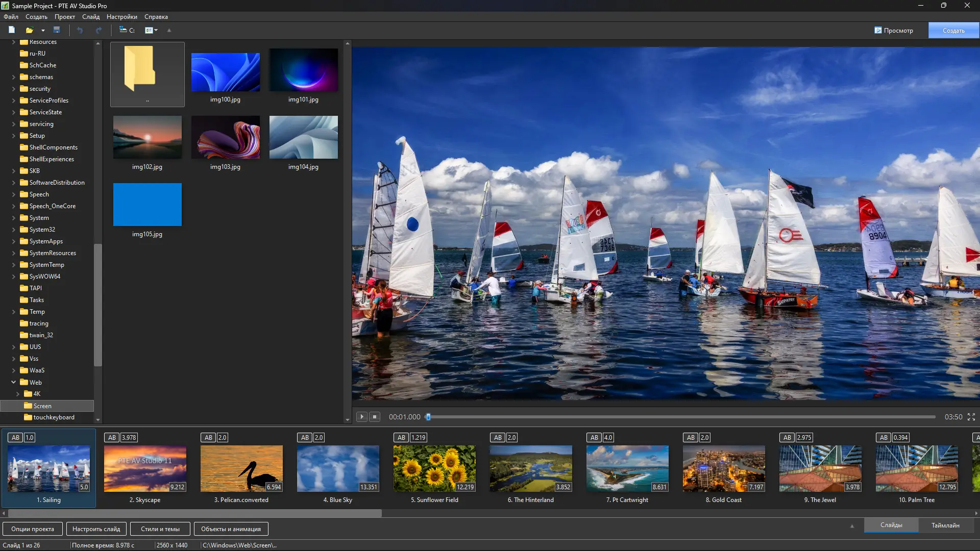Collapse the Web folder in the tree
The width and height of the screenshot is (980, 551).
pyautogui.click(x=14, y=382)
